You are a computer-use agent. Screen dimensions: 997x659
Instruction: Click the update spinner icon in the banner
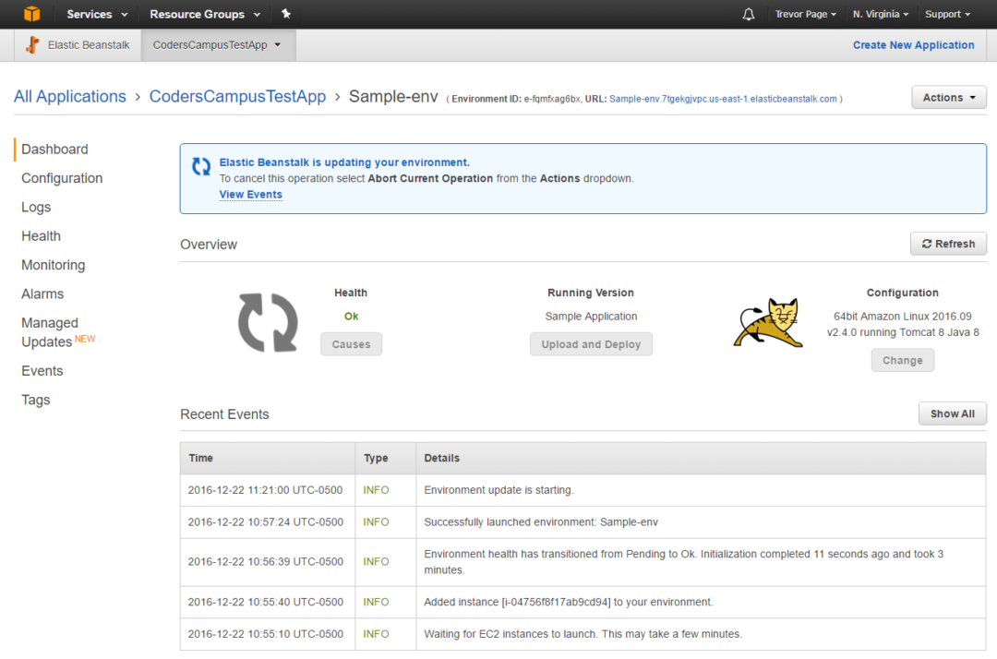pyautogui.click(x=201, y=167)
